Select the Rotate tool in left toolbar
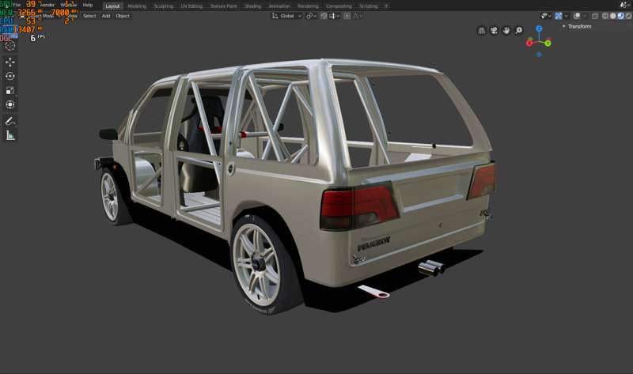633x374 pixels. (10, 76)
